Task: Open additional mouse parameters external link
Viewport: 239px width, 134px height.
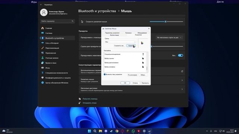Action: [182, 71]
